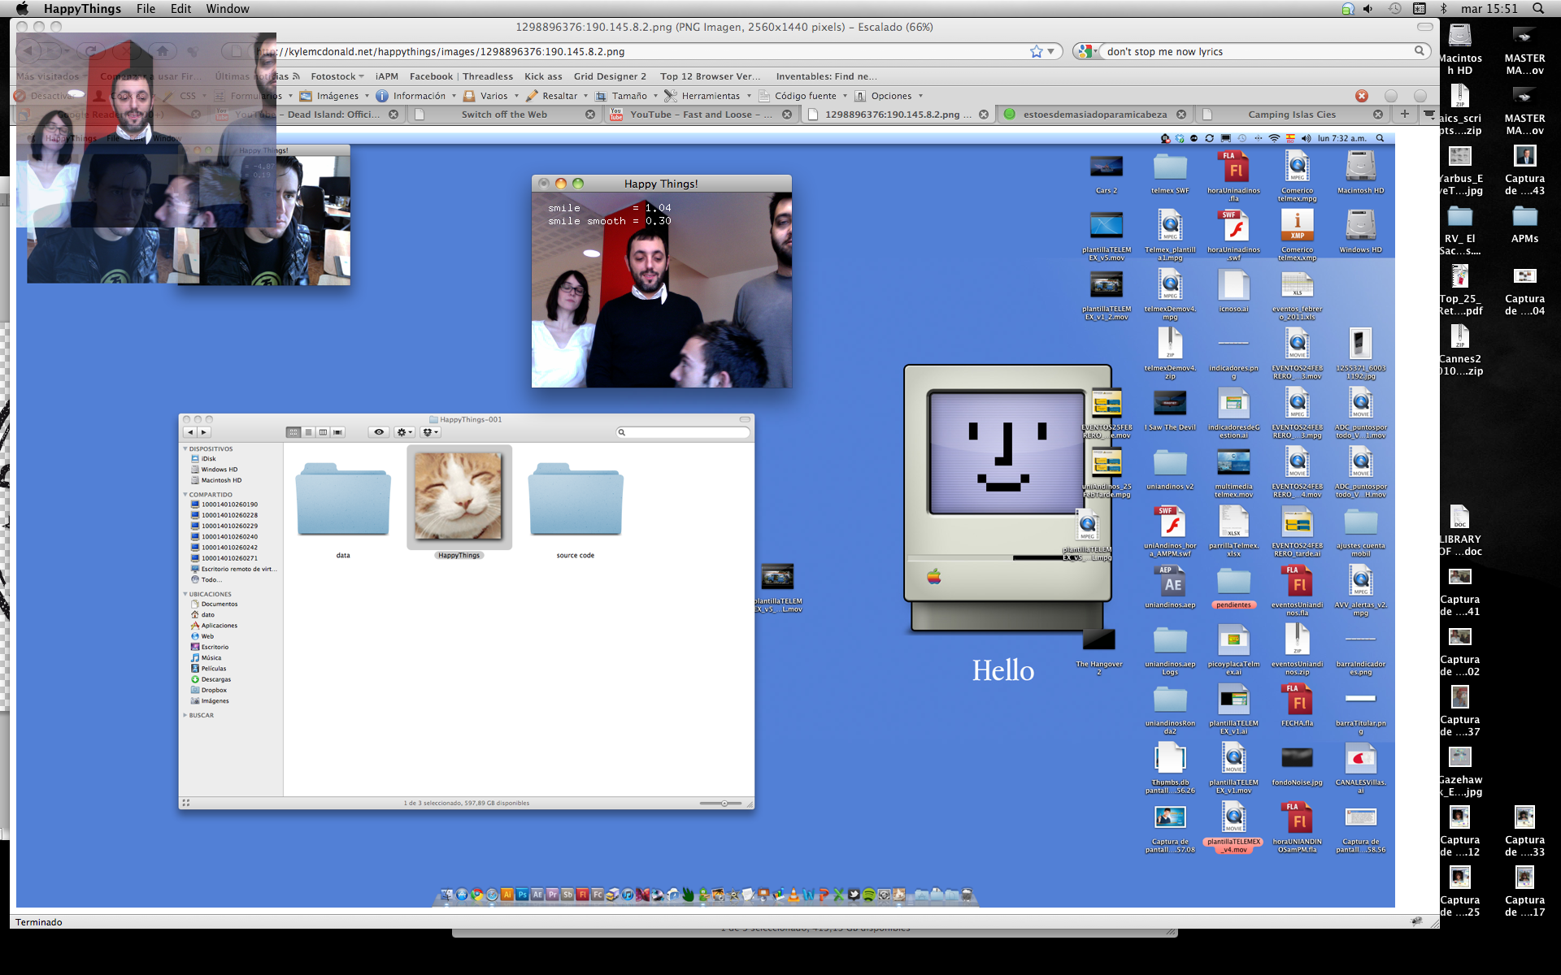Click the Spotlight search icon
The image size is (1561, 975).
tap(1538, 9)
